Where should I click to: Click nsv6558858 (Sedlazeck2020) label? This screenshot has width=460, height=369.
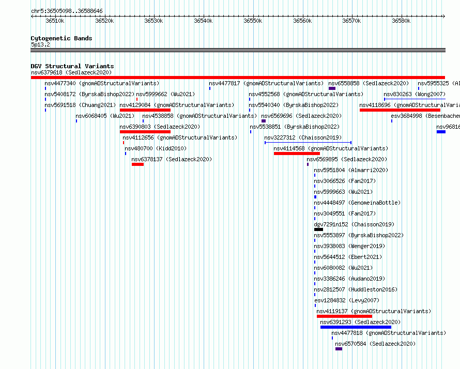(x=369, y=83)
